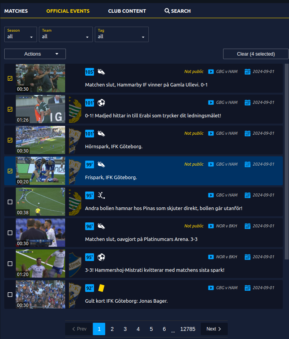Open the Gult kort Jonas Bager thumbnail

coord(40,295)
